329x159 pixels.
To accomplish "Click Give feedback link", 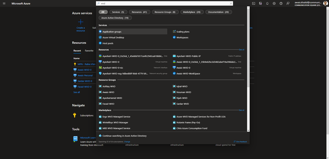I will tap(240, 142).
